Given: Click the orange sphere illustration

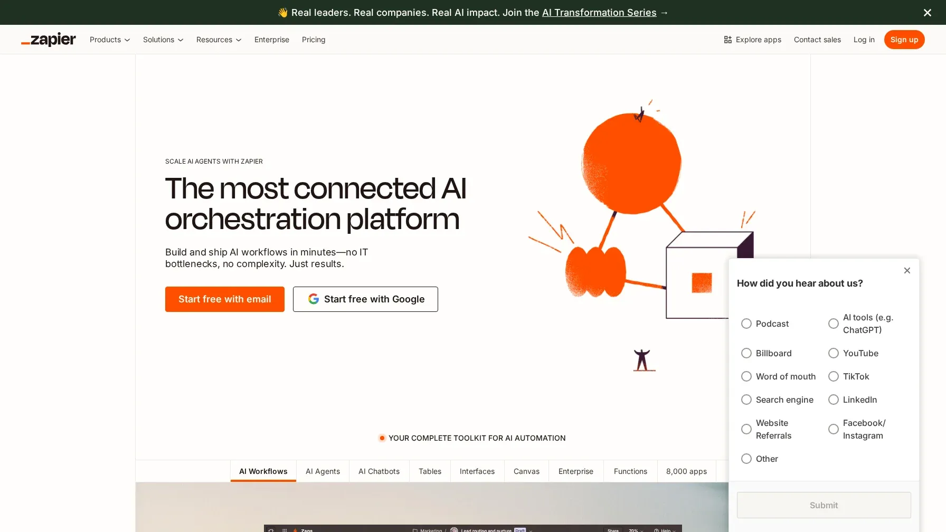Looking at the screenshot, I should pyautogui.click(x=631, y=163).
